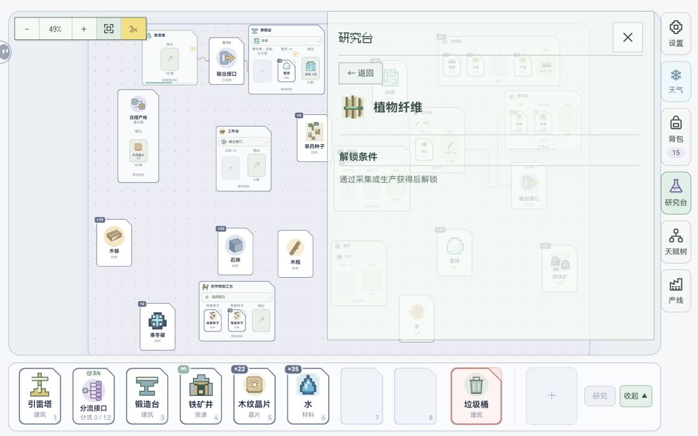
Task: Click empty hotbar slot 8
Action: click(x=416, y=396)
